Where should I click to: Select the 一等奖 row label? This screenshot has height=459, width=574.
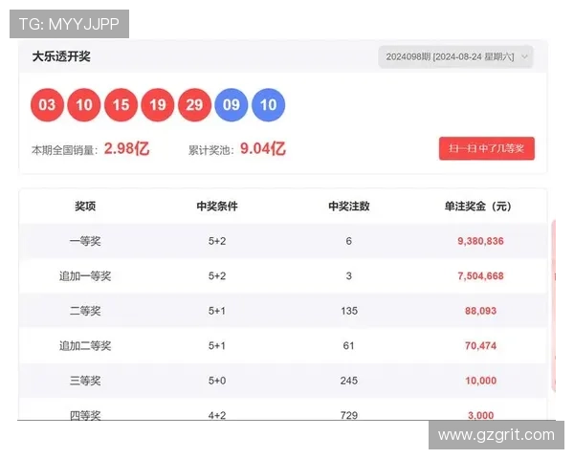coord(85,241)
